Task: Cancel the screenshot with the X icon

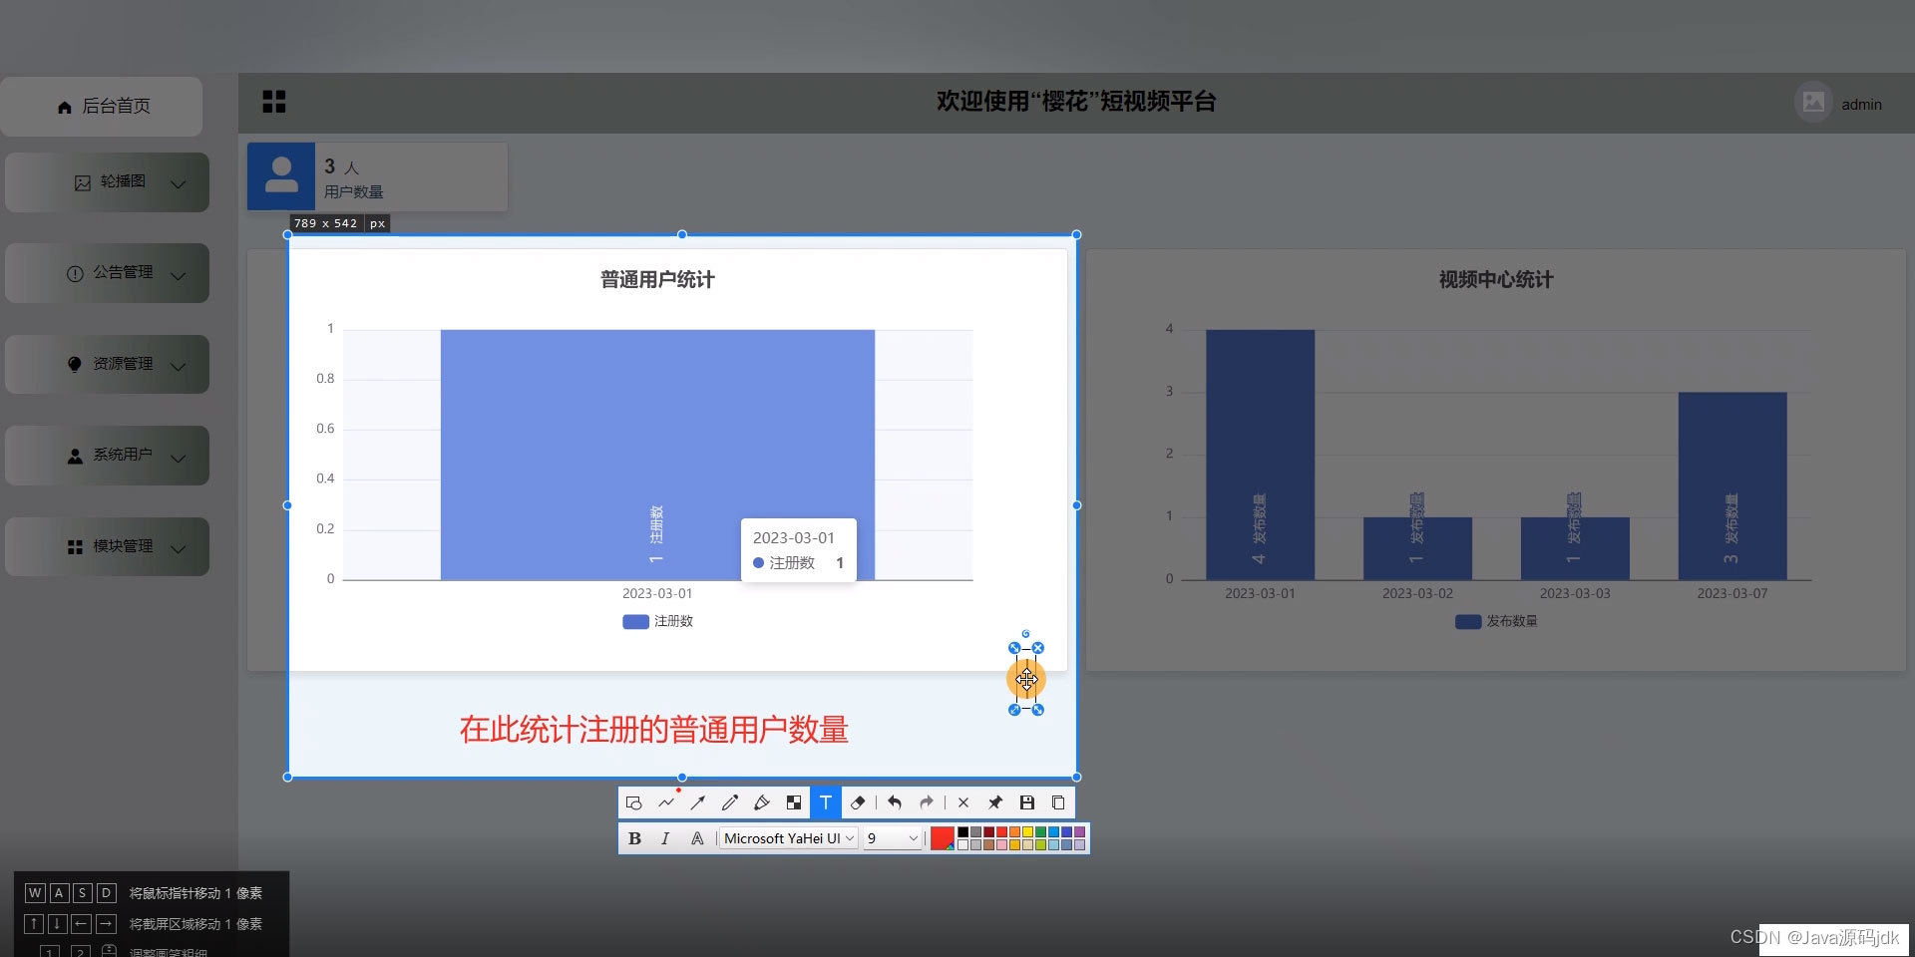Action: pos(963,802)
